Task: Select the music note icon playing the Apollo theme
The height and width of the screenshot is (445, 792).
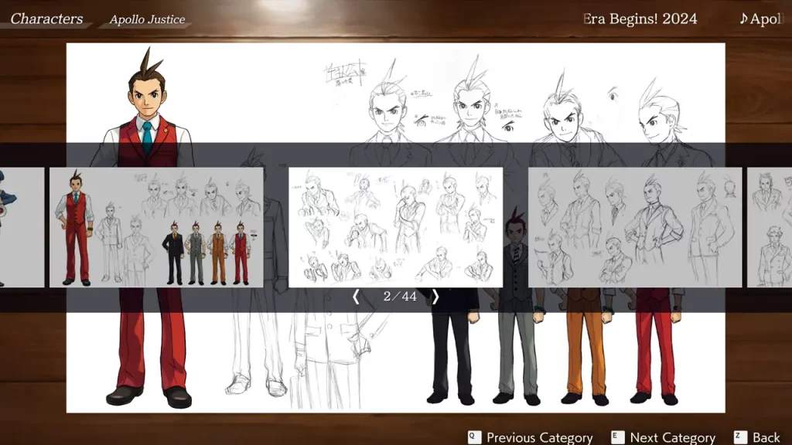Action: (745, 19)
